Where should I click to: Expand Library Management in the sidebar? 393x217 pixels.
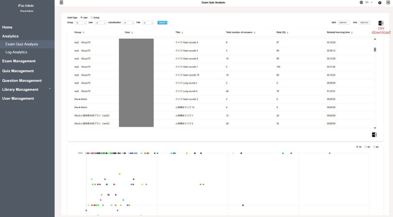pyautogui.click(x=20, y=90)
